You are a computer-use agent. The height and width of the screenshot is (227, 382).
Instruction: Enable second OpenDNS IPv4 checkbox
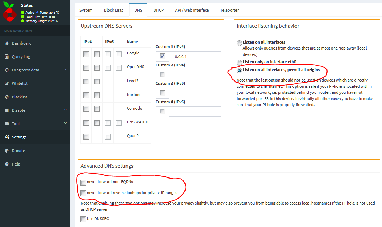(97, 68)
